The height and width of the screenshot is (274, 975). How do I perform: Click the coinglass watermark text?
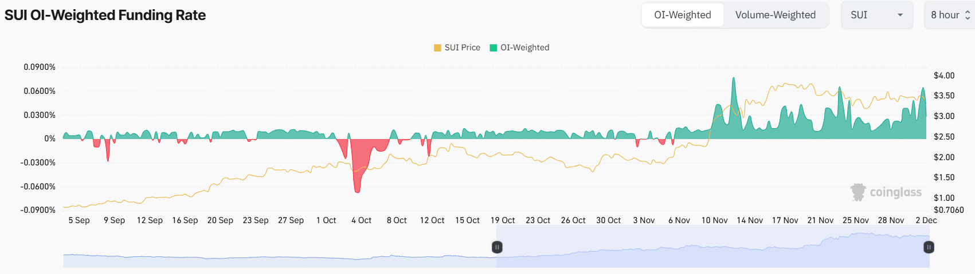click(x=895, y=192)
